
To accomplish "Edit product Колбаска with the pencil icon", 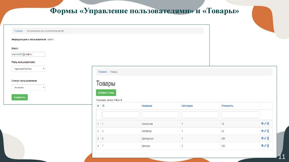I will [x=265, y=131].
